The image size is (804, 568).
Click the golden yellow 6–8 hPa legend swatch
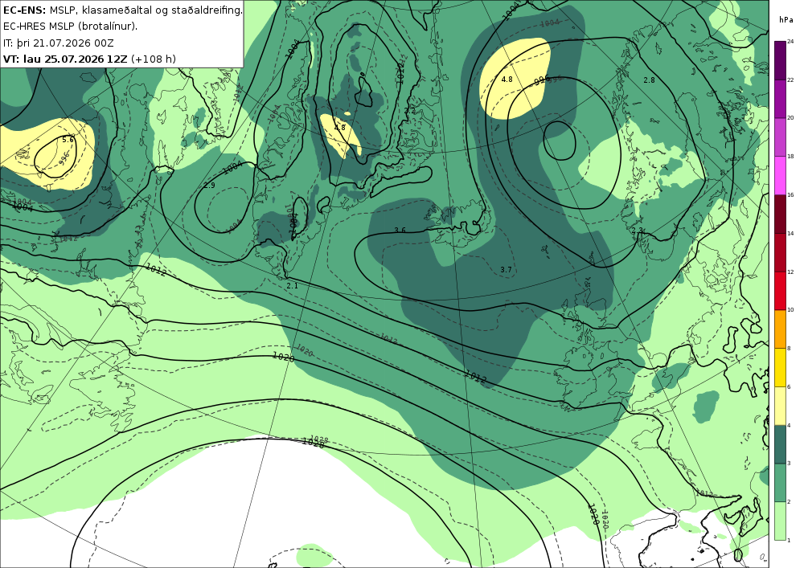coord(780,368)
